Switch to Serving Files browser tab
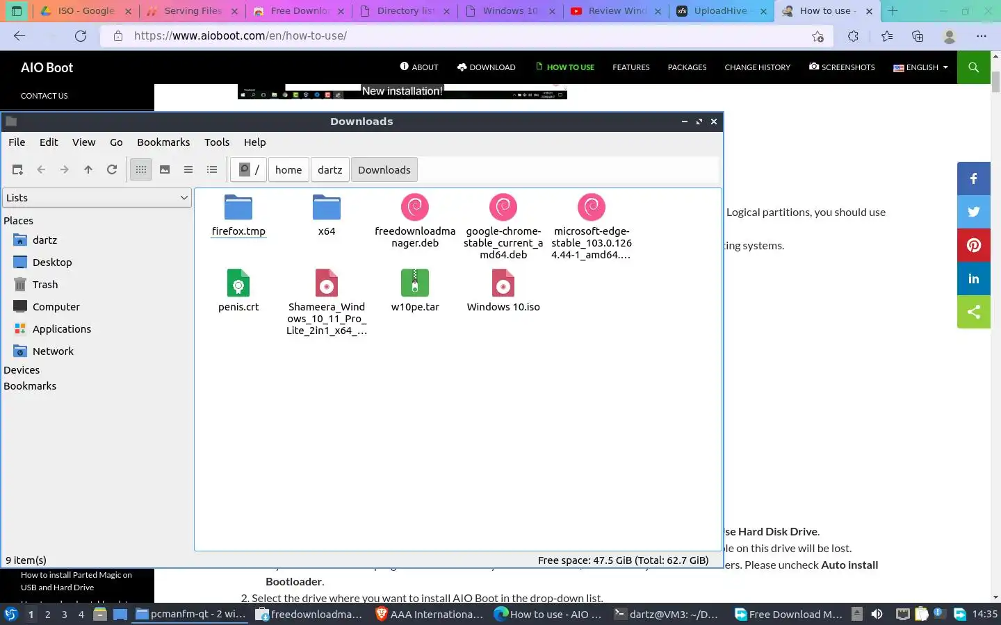Viewport: 1001px width, 625px height. [x=192, y=11]
